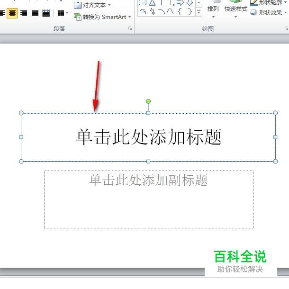Center-align the paragraph text
Screen dimensions: 289x289
[x=12, y=13]
